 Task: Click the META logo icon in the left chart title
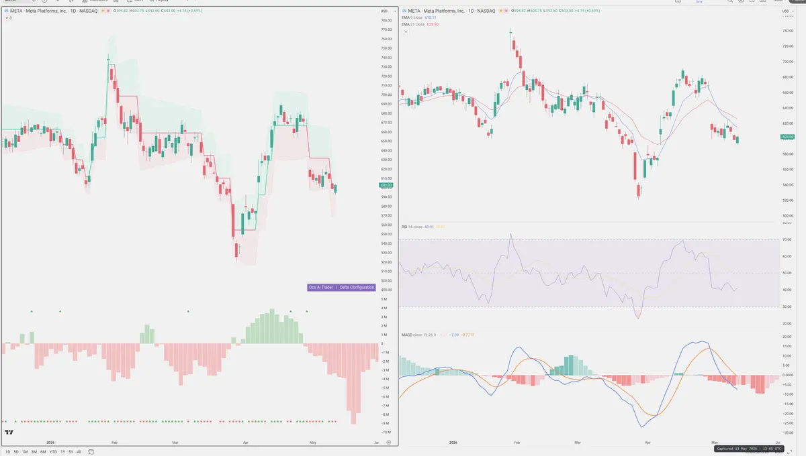coord(5,11)
